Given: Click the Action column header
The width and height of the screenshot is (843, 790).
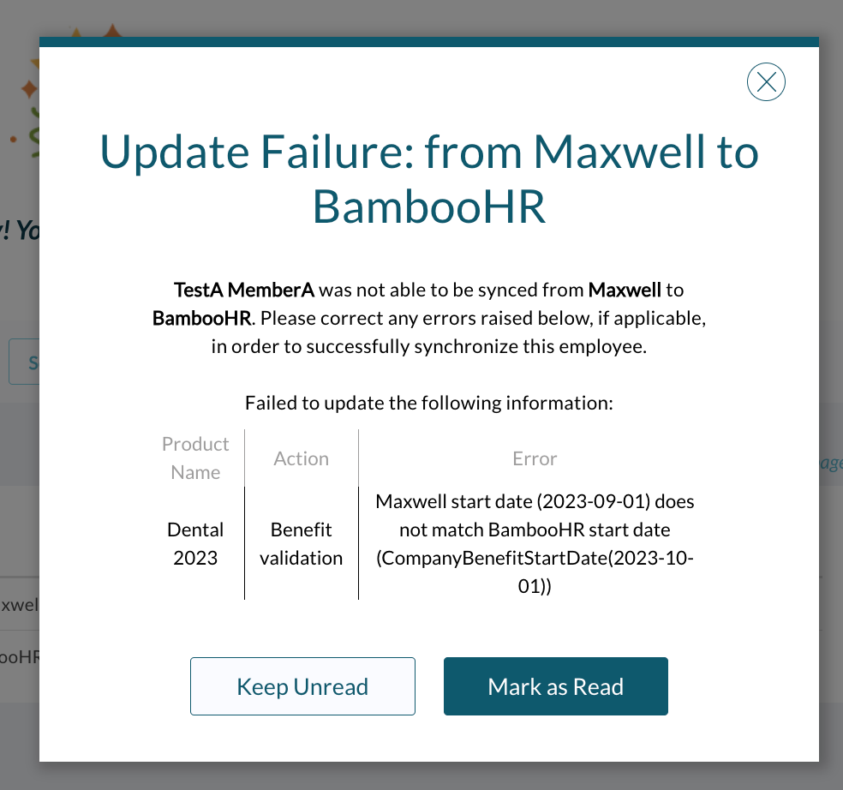Looking at the screenshot, I should (301, 458).
